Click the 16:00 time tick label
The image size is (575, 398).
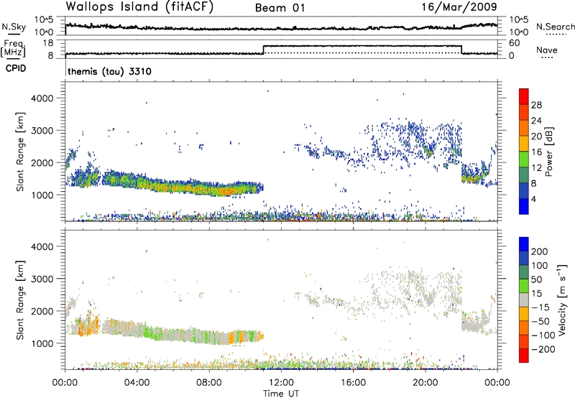point(353,383)
